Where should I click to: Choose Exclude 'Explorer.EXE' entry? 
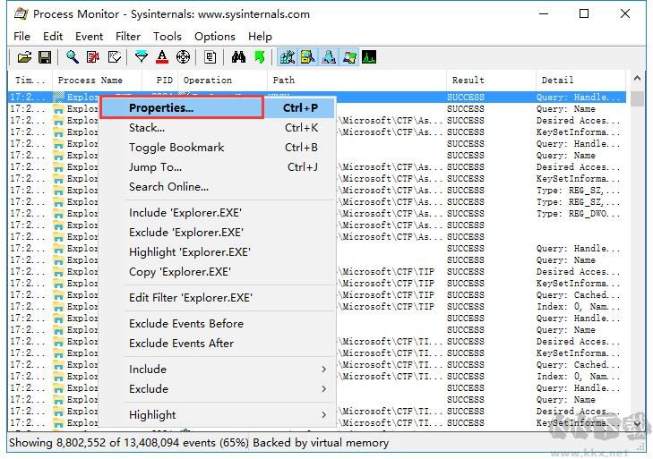coord(217,233)
